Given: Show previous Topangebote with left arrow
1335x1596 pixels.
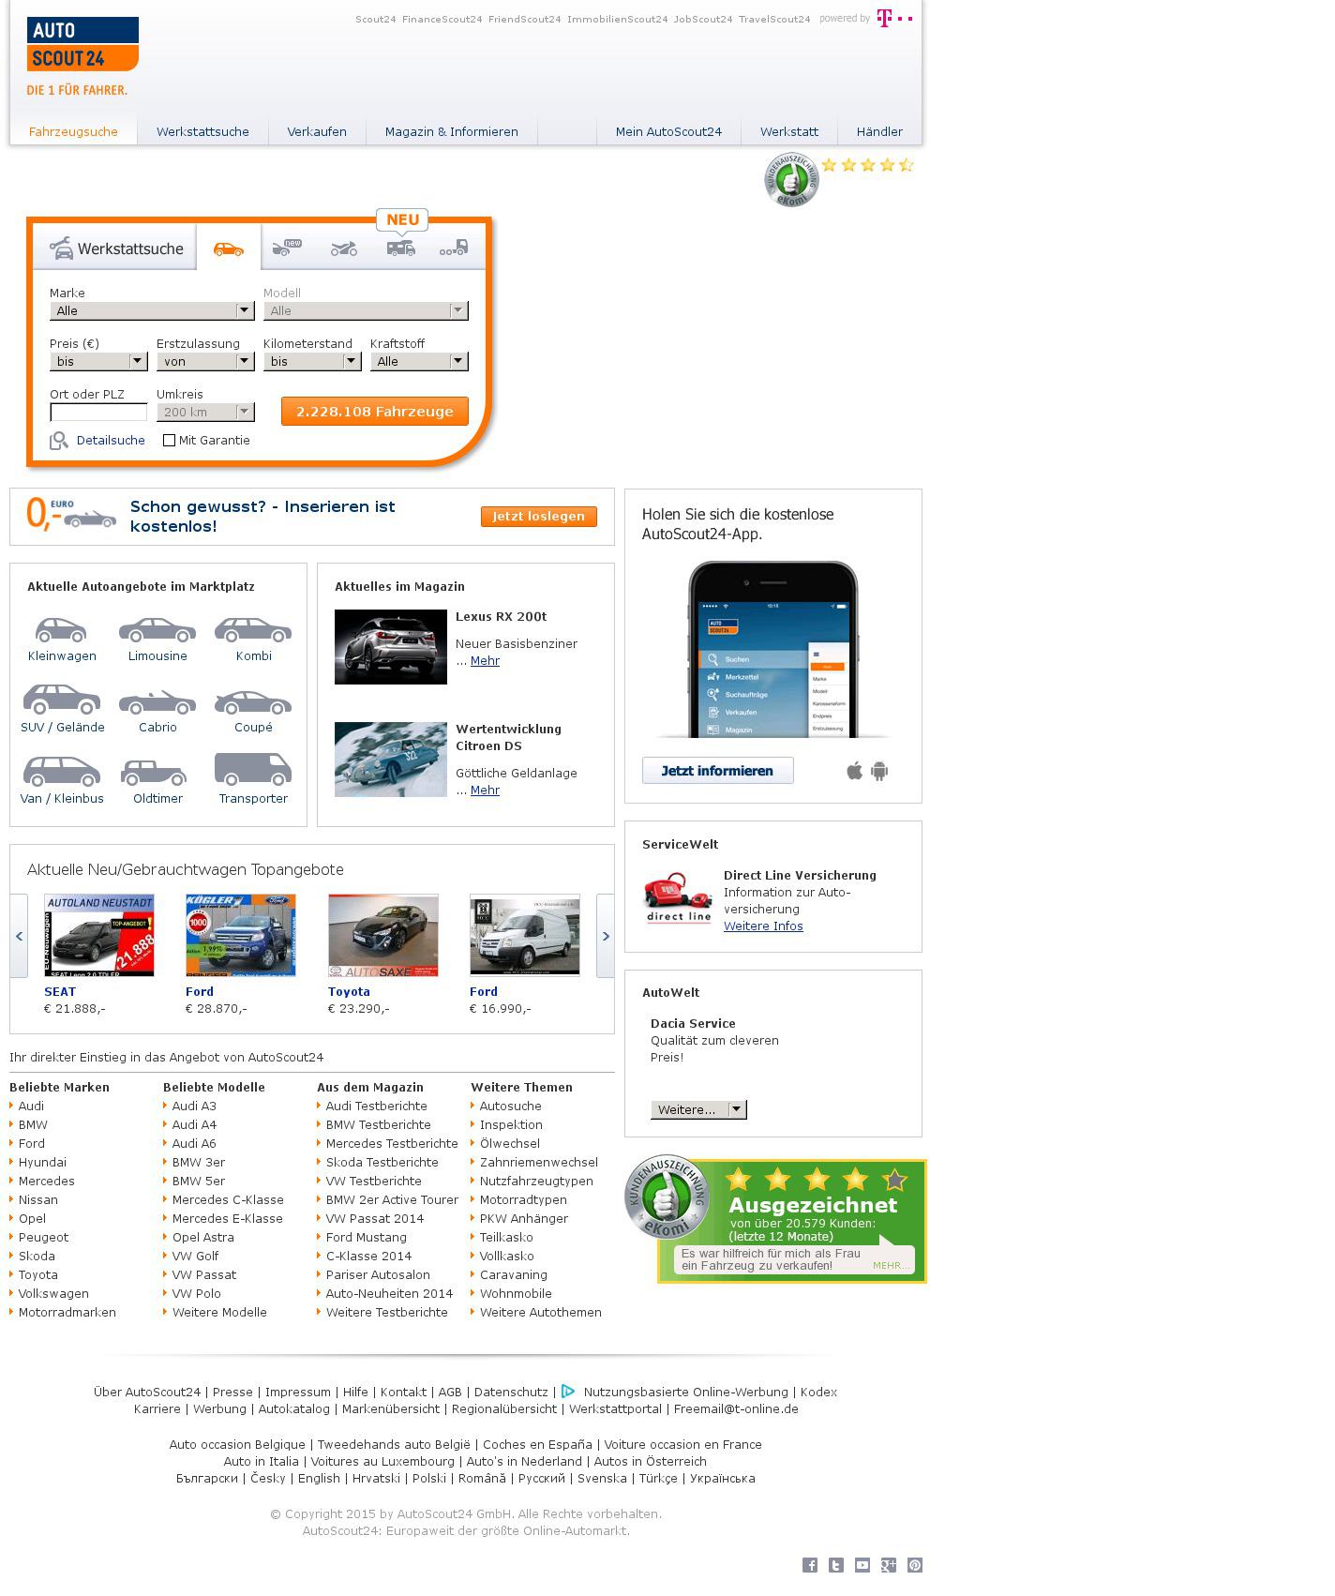Looking at the screenshot, I should pyautogui.click(x=19, y=936).
